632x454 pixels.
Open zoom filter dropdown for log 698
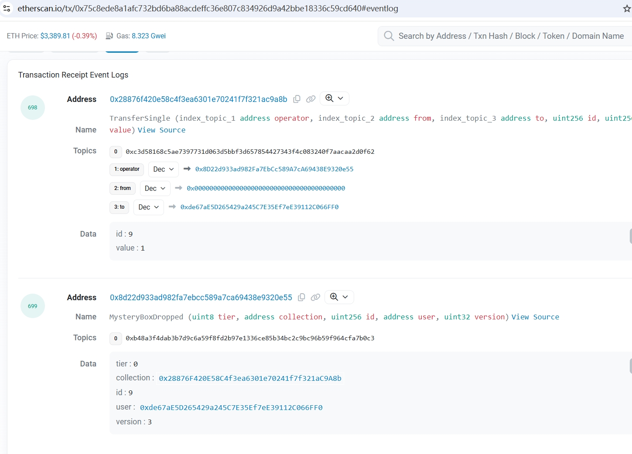(335, 98)
